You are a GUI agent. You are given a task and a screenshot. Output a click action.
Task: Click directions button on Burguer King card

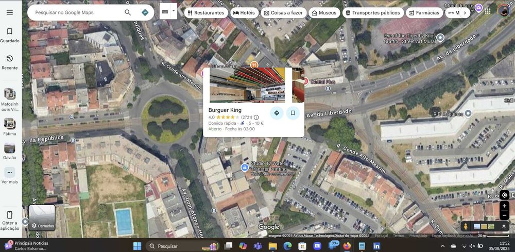277,113
